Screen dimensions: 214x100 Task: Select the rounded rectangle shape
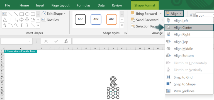(x=33, y=14)
